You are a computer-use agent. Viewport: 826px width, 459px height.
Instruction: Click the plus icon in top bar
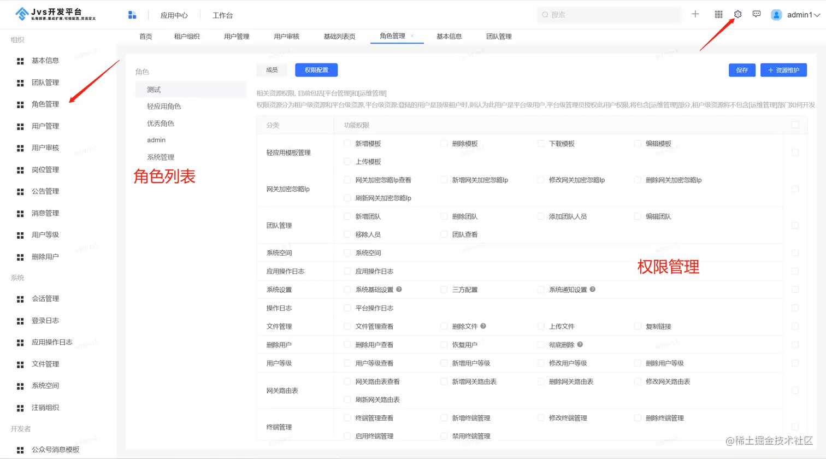pos(695,14)
